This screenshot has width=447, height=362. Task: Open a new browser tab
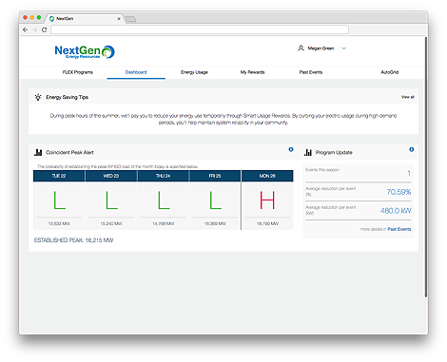pos(130,19)
